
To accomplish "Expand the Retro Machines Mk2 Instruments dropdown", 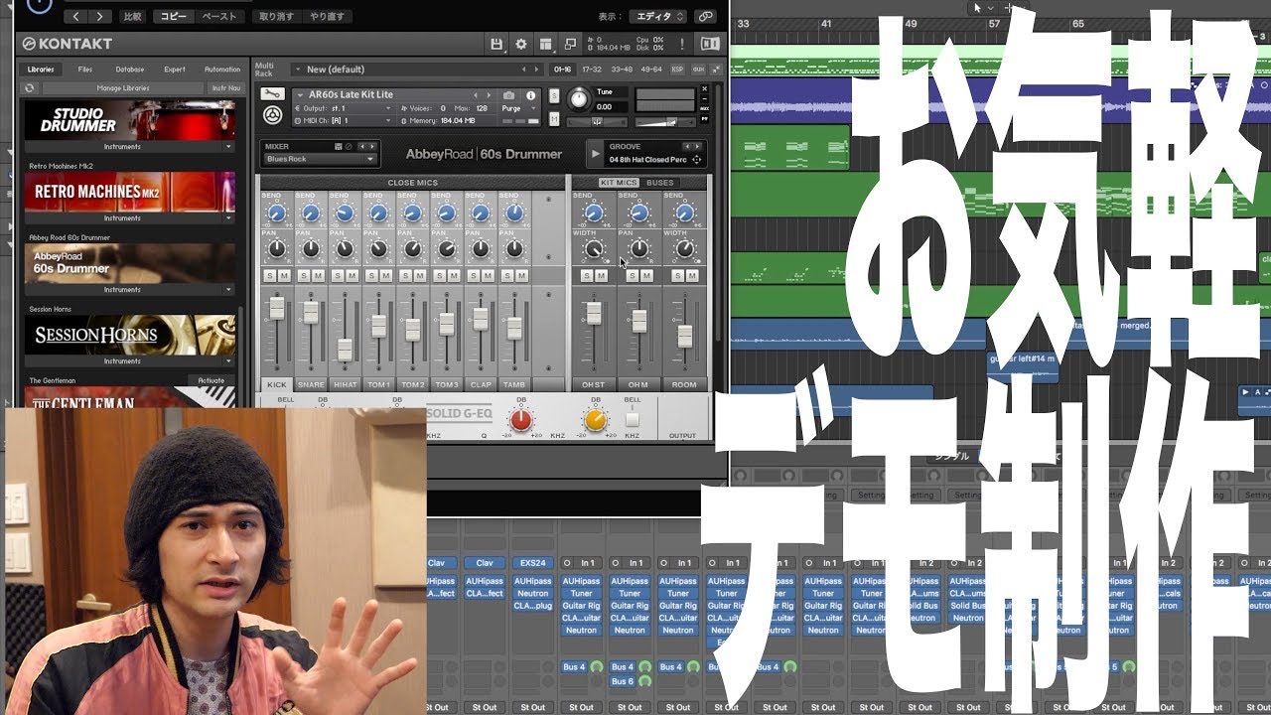I will pos(129,218).
